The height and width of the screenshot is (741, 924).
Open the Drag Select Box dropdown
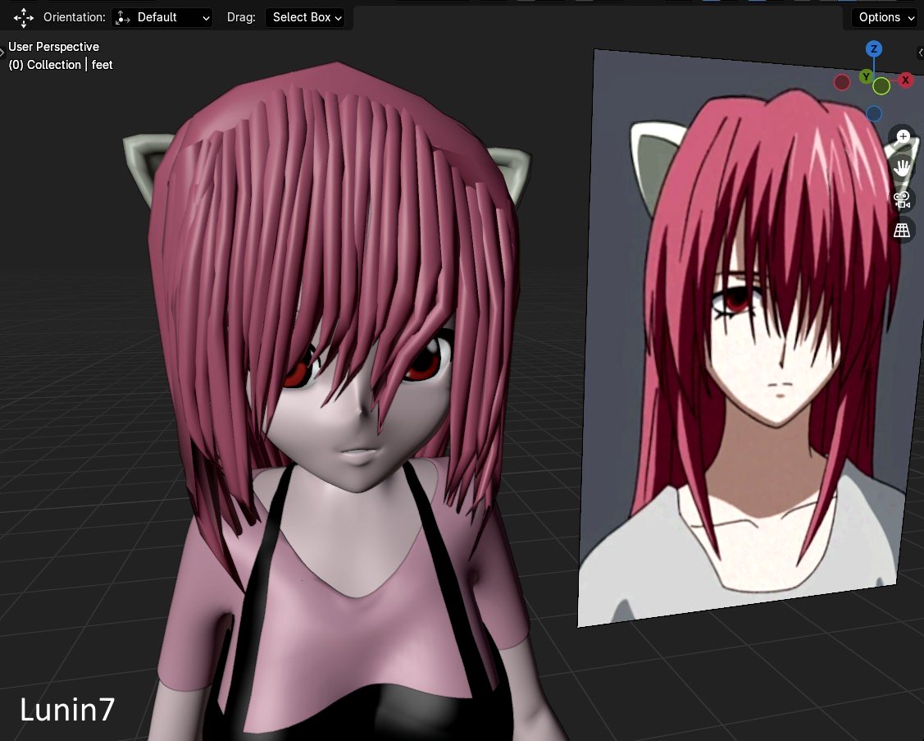[307, 17]
